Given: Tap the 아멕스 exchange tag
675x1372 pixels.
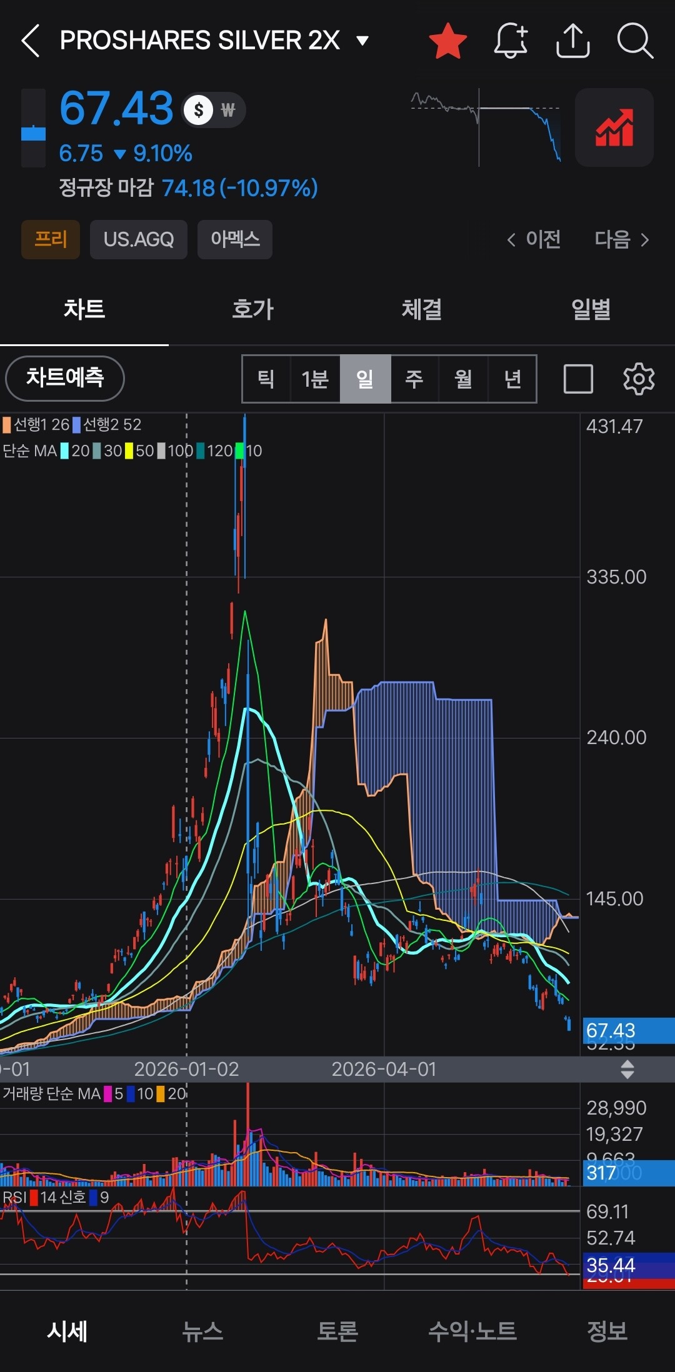Looking at the screenshot, I should 235,239.
